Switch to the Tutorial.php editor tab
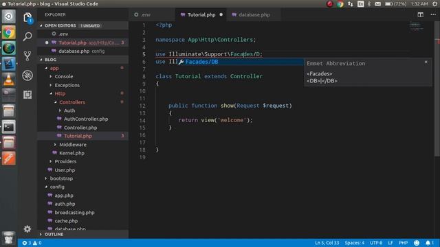 point(201,14)
